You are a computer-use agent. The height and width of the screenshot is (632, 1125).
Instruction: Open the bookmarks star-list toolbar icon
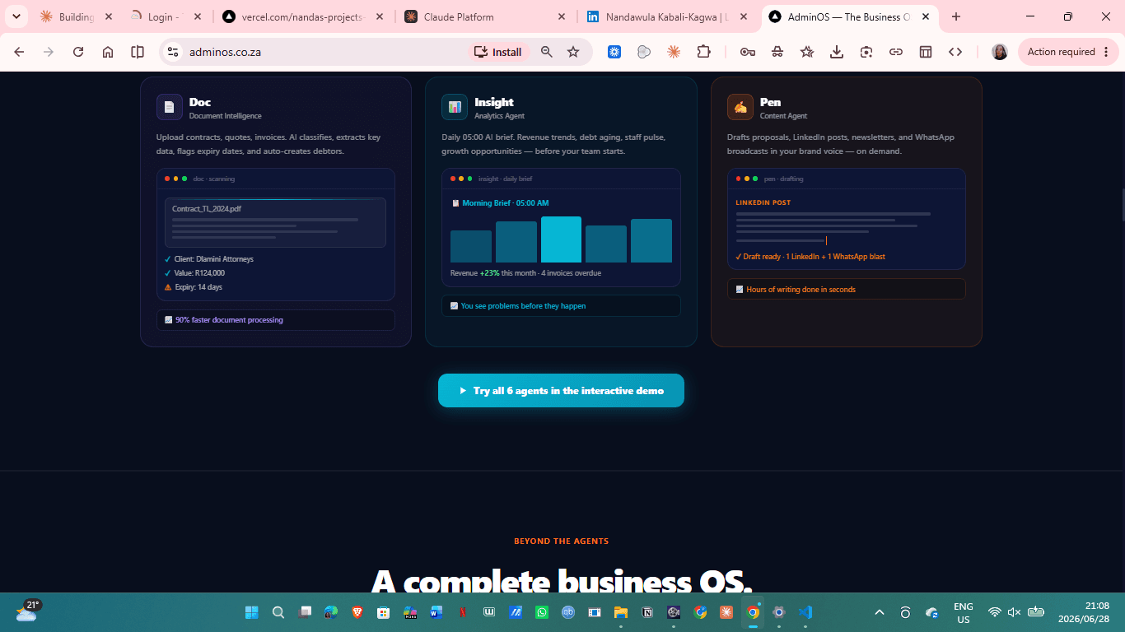[807, 52]
